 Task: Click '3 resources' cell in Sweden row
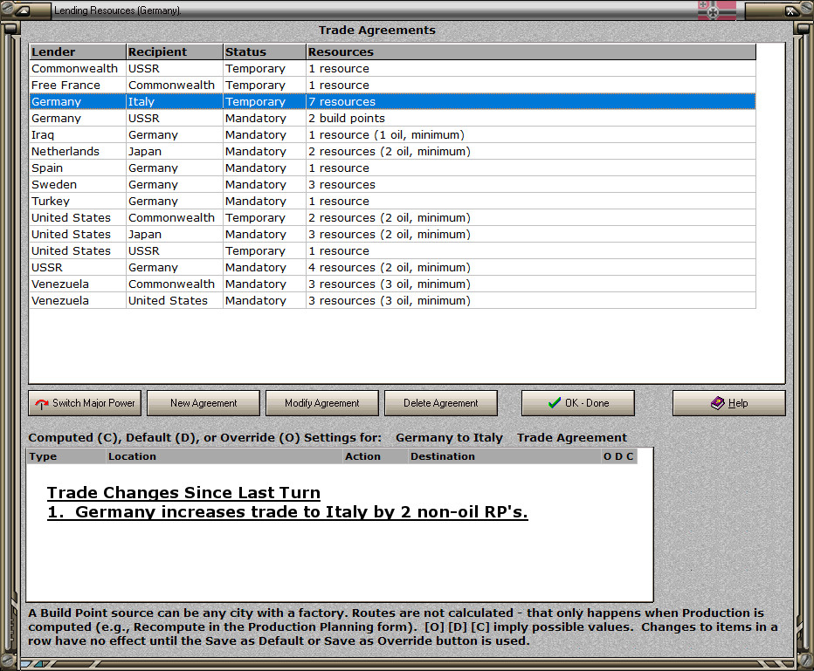(531, 185)
